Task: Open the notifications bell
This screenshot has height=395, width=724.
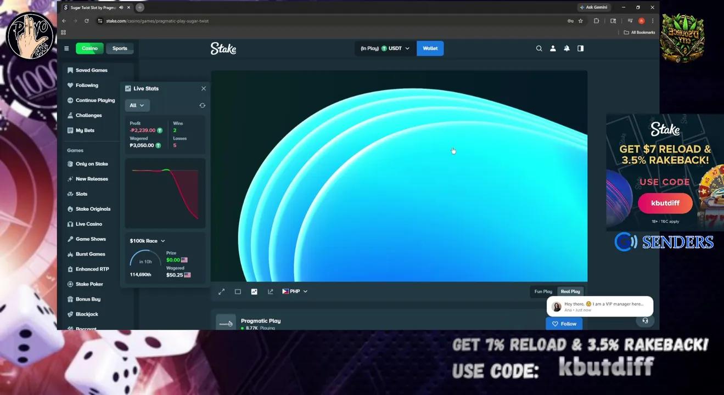Action: coord(566,48)
